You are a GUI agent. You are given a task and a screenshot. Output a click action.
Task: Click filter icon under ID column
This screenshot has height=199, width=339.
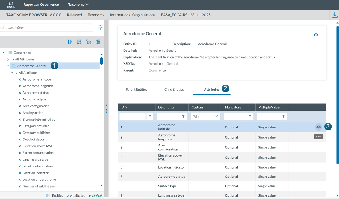(150, 117)
